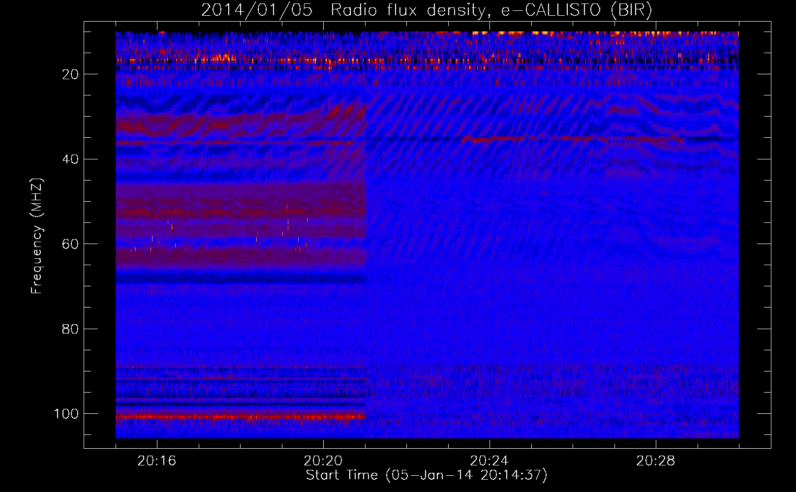Click the 20:20 time tick label
The image size is (796, 492).
(323, 461)
